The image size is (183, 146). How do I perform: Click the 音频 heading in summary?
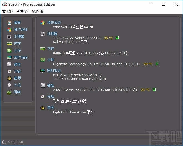point(50,108)
